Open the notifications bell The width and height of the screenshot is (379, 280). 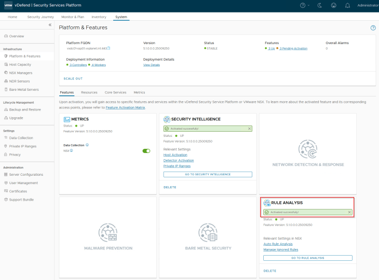pos(347,5)
